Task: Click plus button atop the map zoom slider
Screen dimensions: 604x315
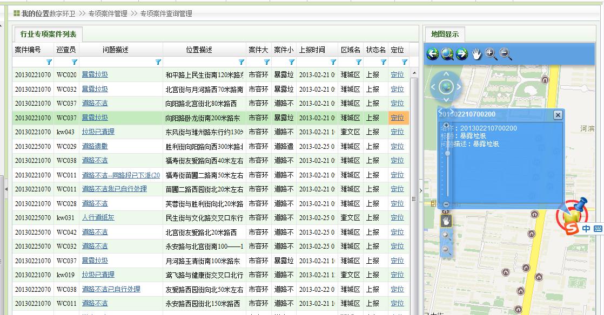Action: (x=446, y=125)
